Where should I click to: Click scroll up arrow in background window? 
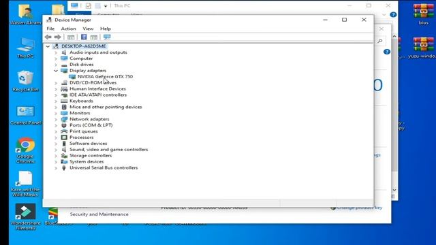point(394,36)
